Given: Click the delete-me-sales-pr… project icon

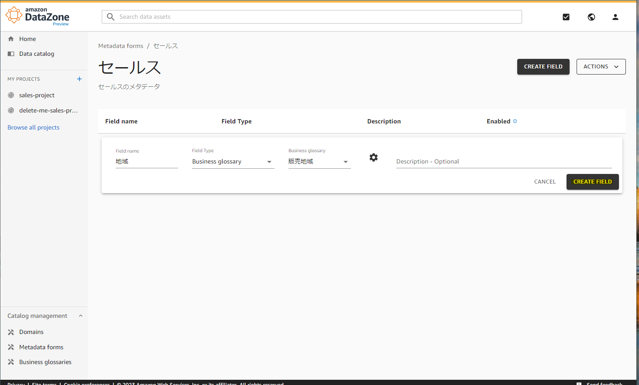Looking at the screenshot, I should (11, 110).
